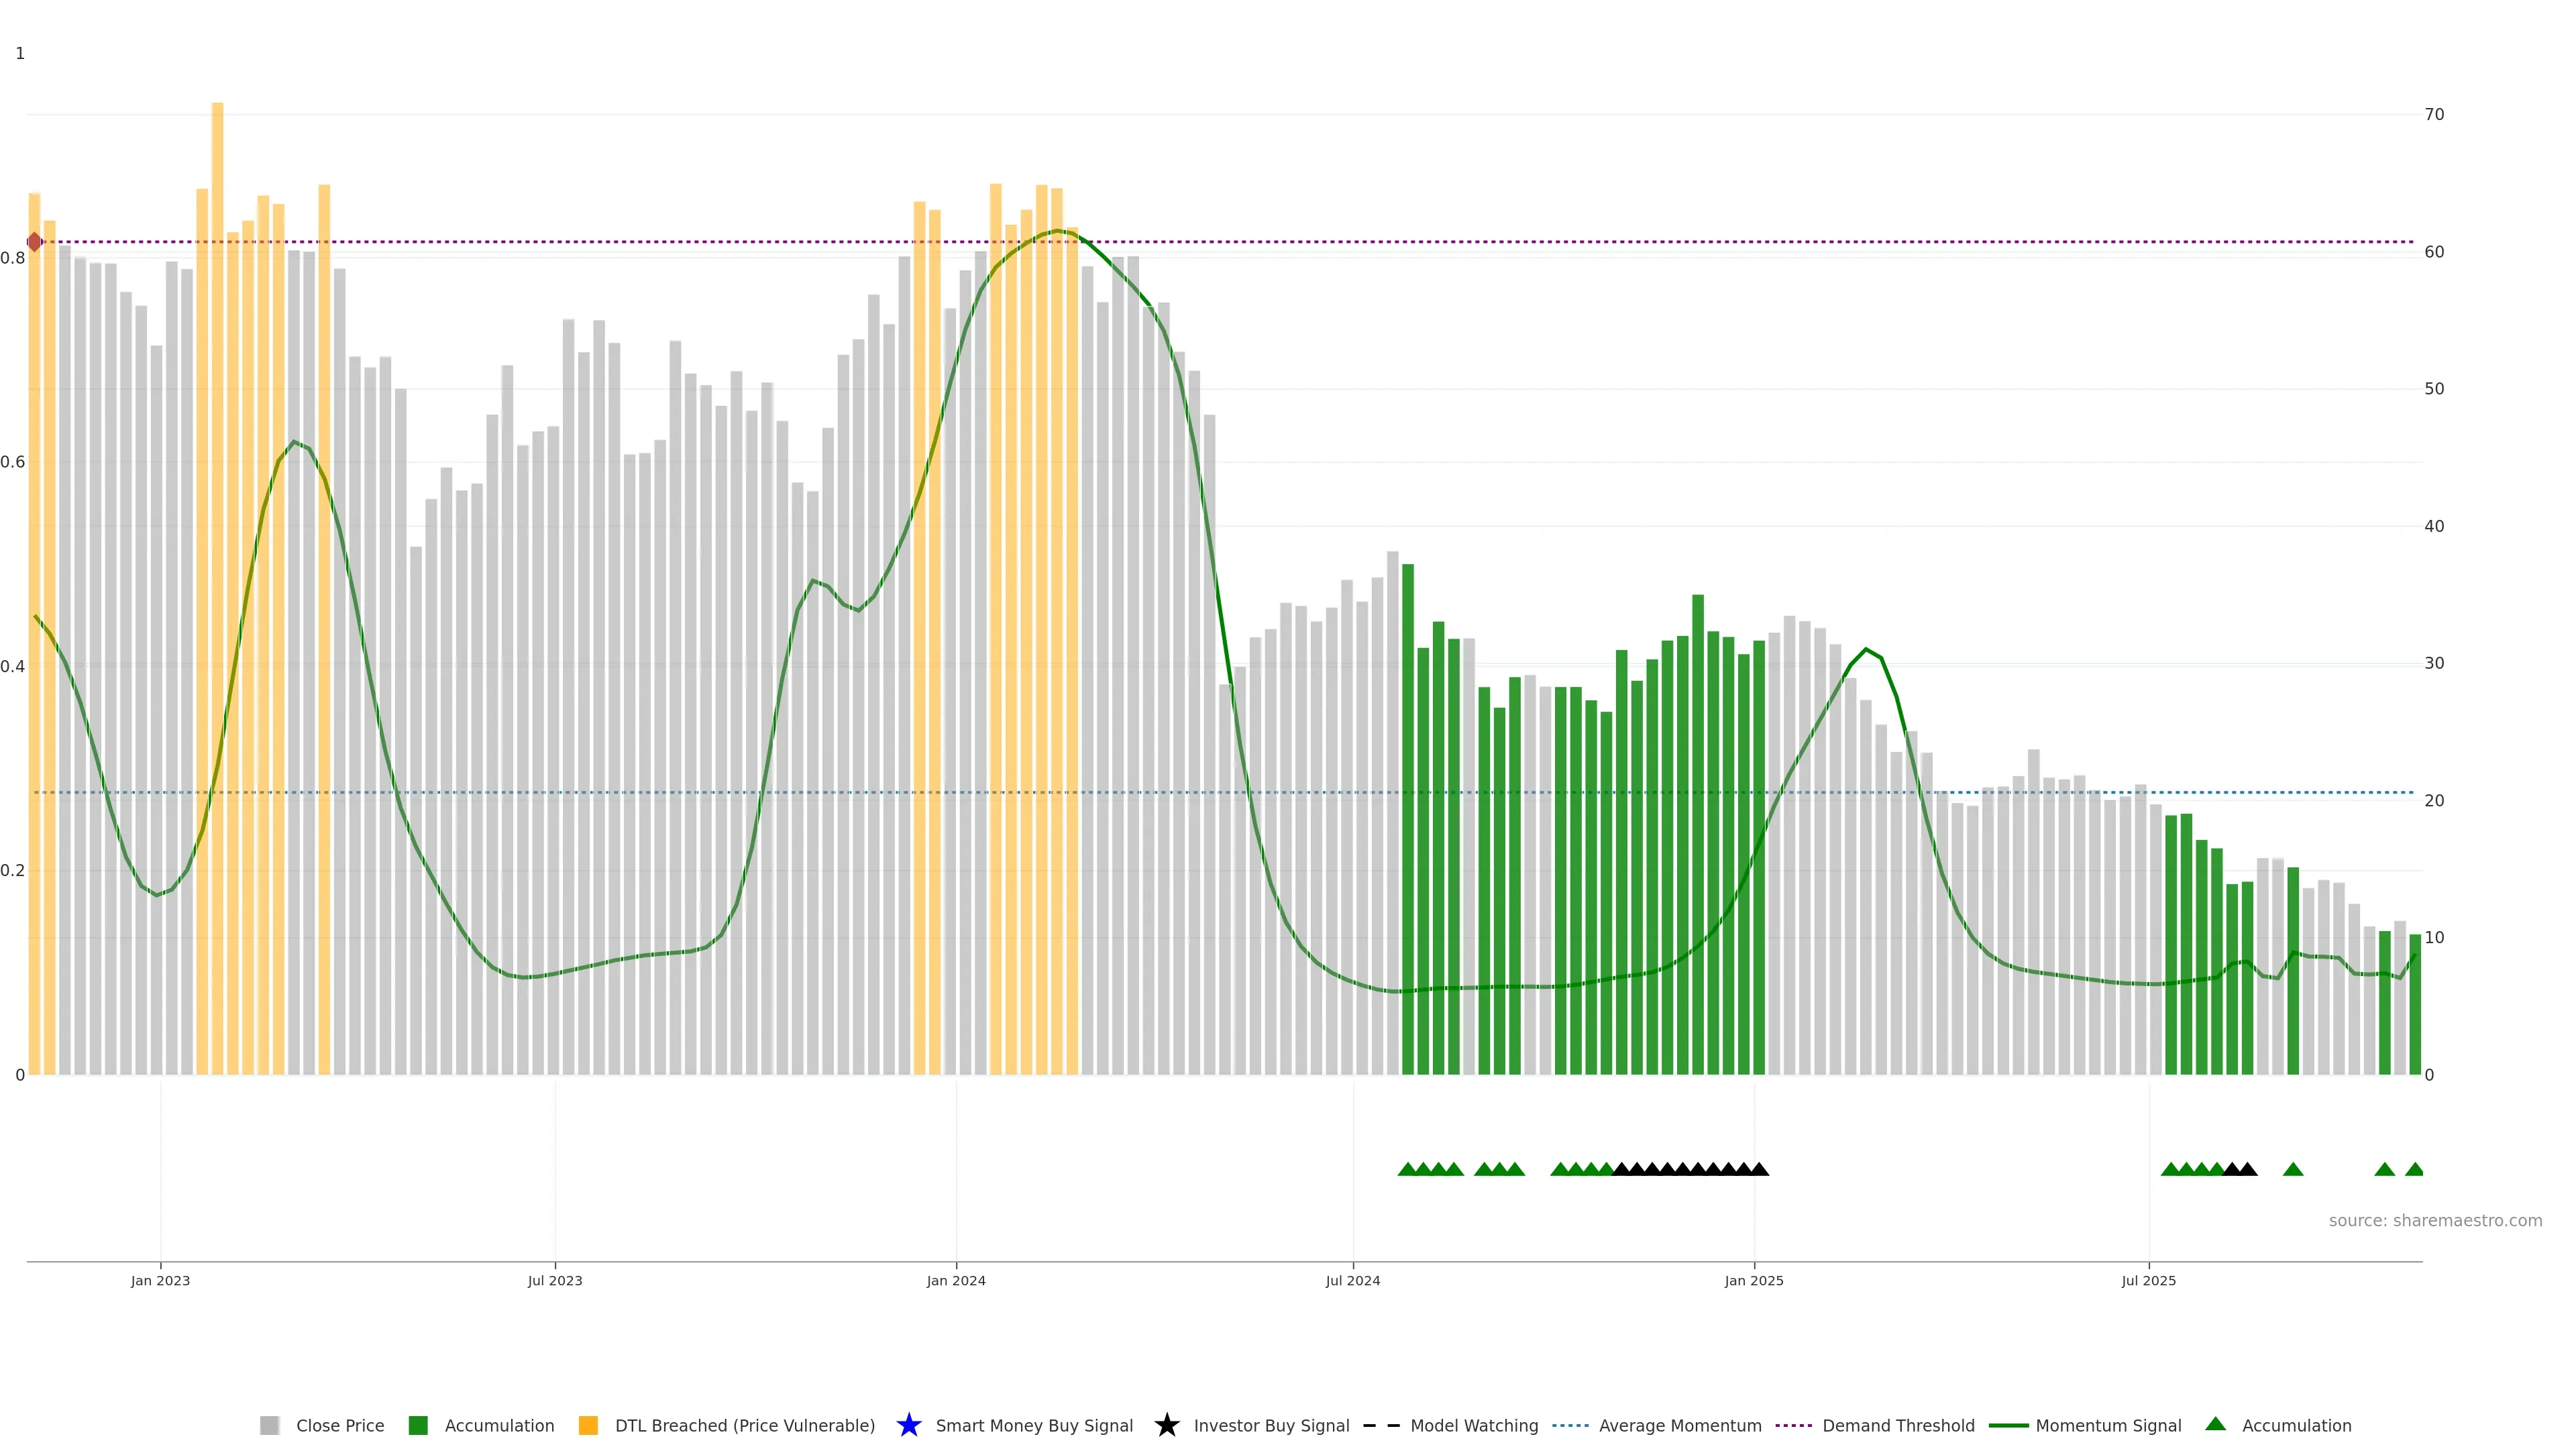This screenshot has height=1449, width=2576.
Task: Click the dotted Average Momentum legend line
Action: [1570, 1425]
